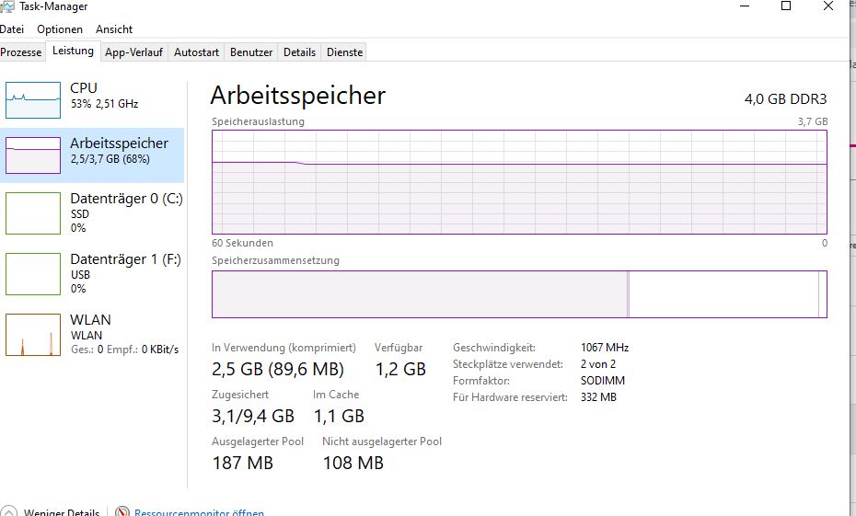This screenshot has width=856, height=516.
Task: Switch to the Dienste tab
Action: pyautogui.click(x=345, y=52)
